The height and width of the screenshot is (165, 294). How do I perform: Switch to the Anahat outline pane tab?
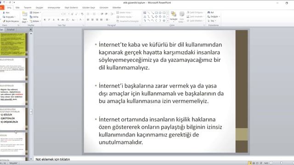pos(11,29)
